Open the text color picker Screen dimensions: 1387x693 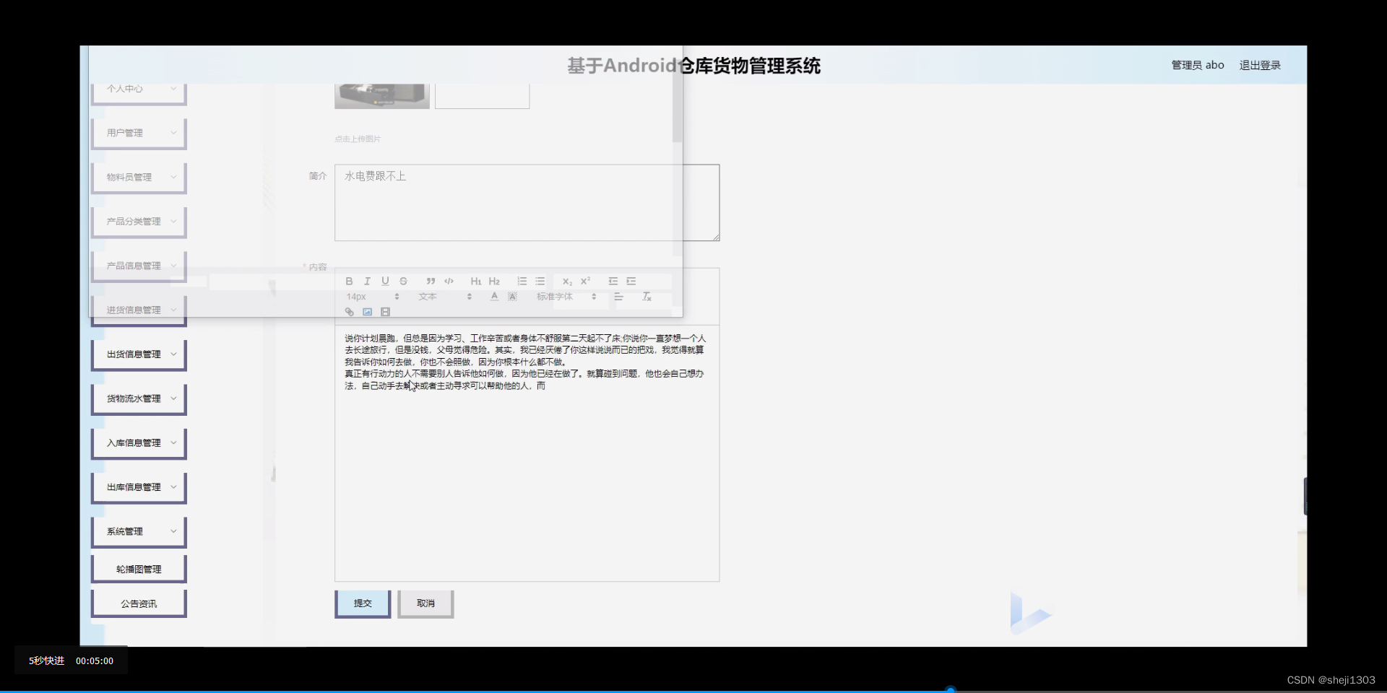(493, 296)
